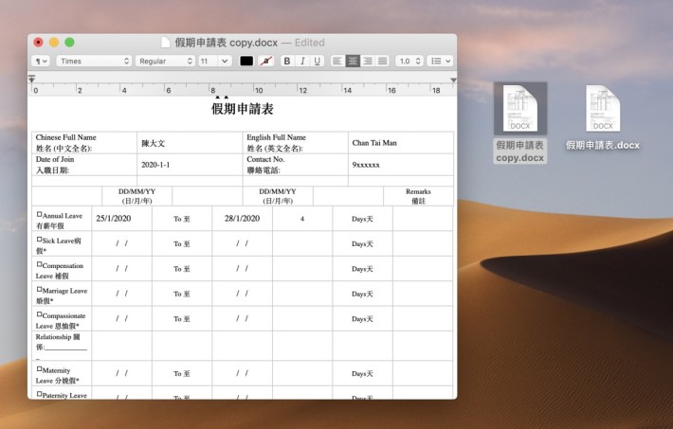Click the Sick Leave start date cell
673x429 pixels.
point(122,243)
